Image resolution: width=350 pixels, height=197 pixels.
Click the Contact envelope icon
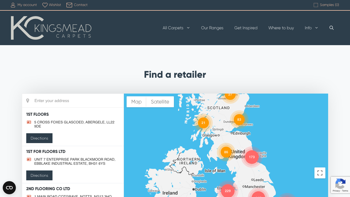point(69,5)
